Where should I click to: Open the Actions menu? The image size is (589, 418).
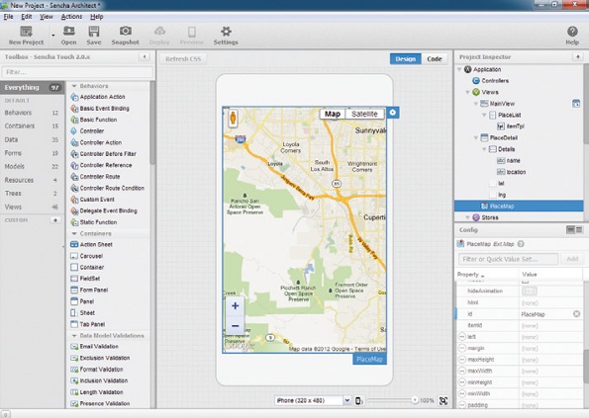click(x=71, y=17)
